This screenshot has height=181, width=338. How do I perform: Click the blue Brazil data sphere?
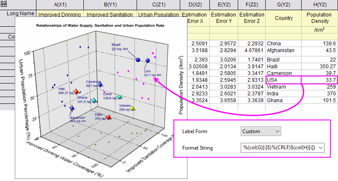pos(138,60)
